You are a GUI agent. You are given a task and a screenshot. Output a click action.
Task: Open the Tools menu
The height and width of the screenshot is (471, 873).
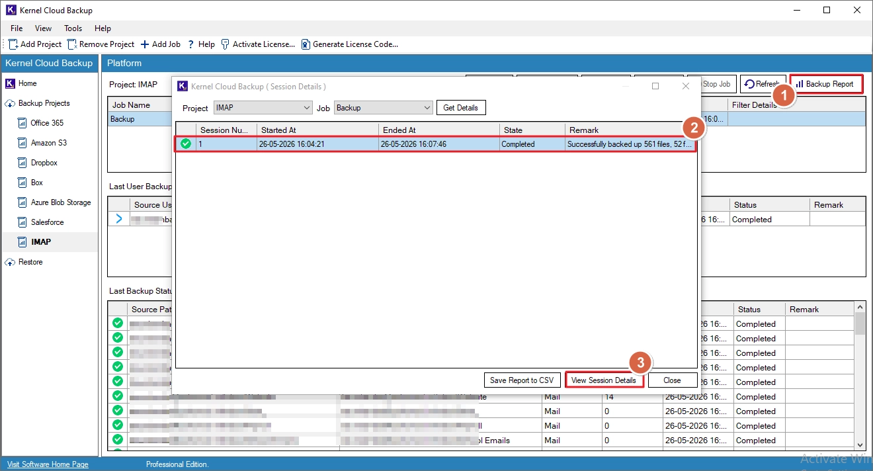pyautogui.click(x=73, y=28)
